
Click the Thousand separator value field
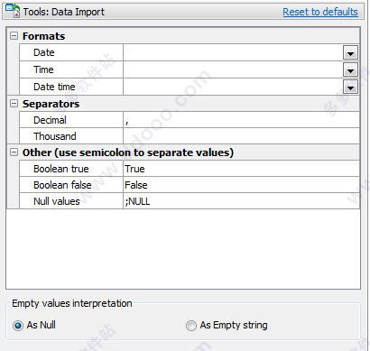pos(241,136)
